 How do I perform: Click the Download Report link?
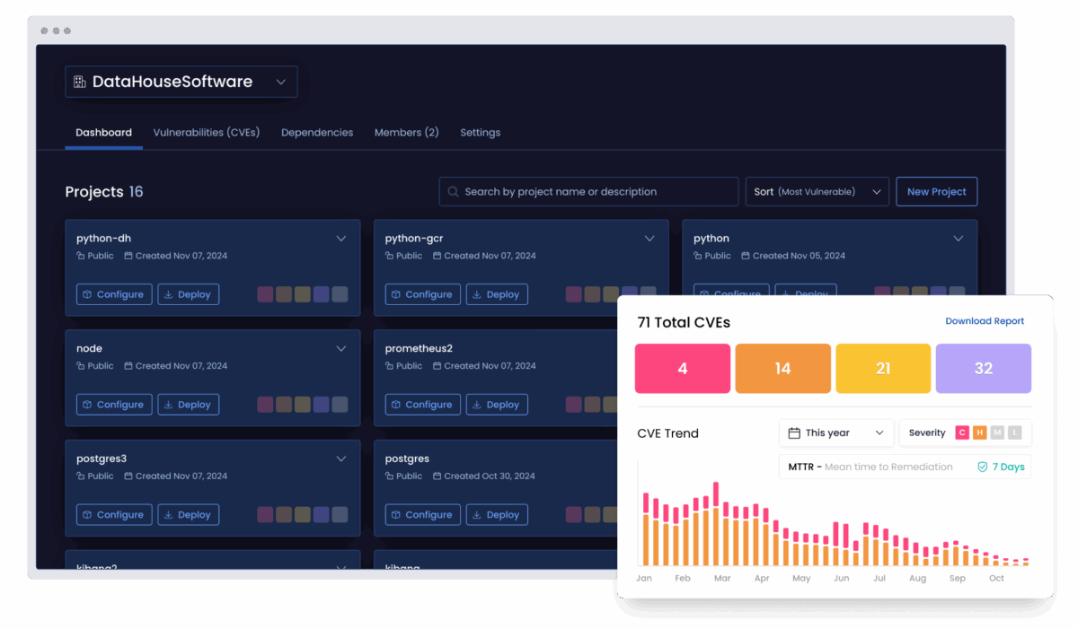point(985,321)
